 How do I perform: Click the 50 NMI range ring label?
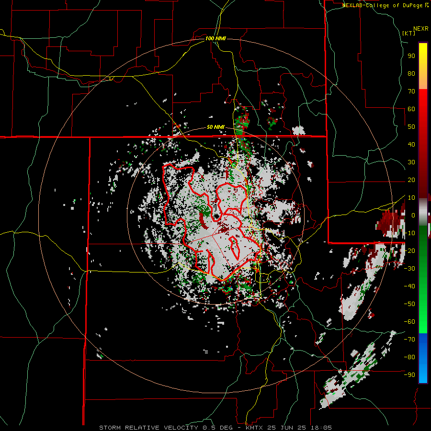pyautogui.click(x=215, y=127)
